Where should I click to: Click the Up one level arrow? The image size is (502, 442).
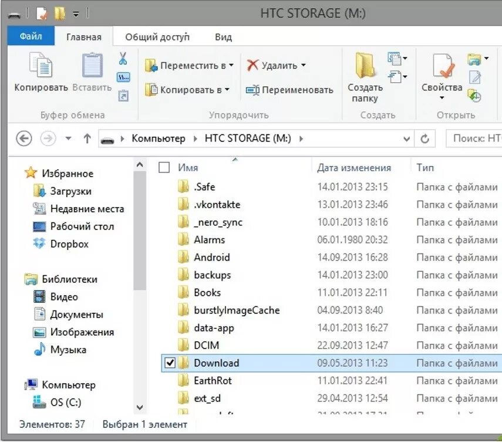pos(87,139)
